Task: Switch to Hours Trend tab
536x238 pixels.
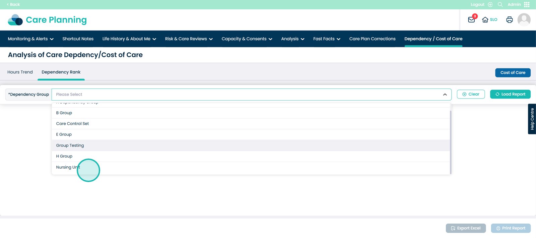Action: [x=20, y=72]
